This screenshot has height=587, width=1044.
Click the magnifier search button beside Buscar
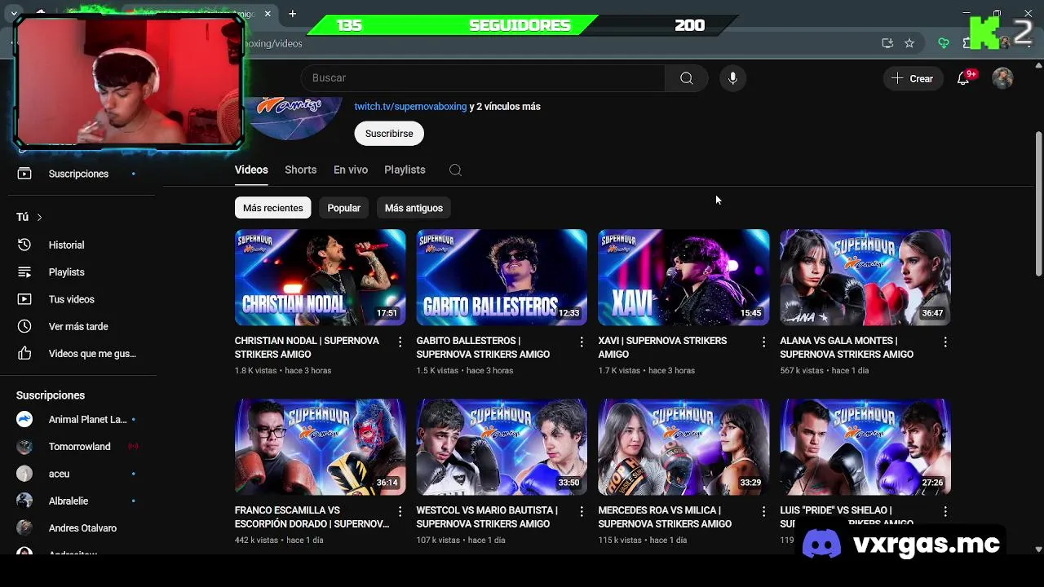[686, 78]
